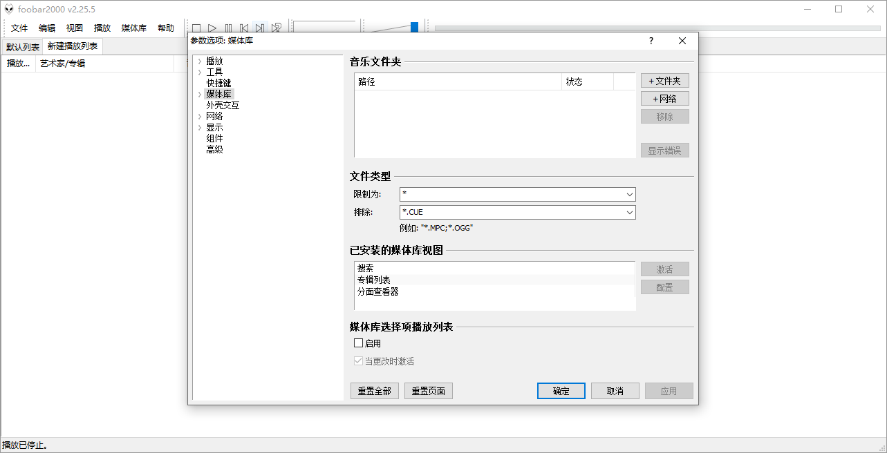Click the +文件夹 button to add a folder
The image size is (887, 453).
[x=664, y=80]
